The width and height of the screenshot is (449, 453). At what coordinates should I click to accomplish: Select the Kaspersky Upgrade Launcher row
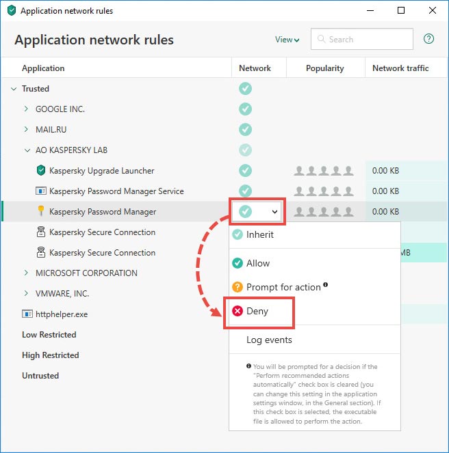click(x=224, y=170)
